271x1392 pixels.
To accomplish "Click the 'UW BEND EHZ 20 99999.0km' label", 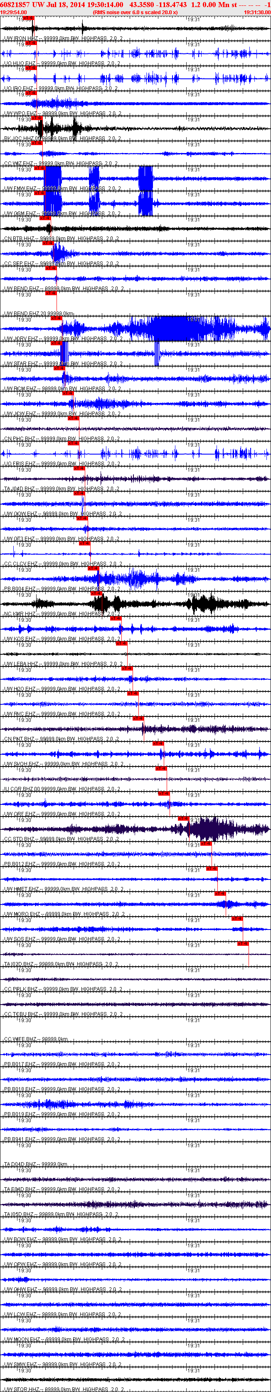I will click(x=39, y=314).
